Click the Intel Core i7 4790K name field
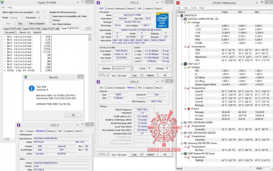 pyautogui.click(x=132, y=15)
